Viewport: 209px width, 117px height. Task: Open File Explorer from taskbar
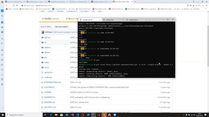click(x=56, y=115)
